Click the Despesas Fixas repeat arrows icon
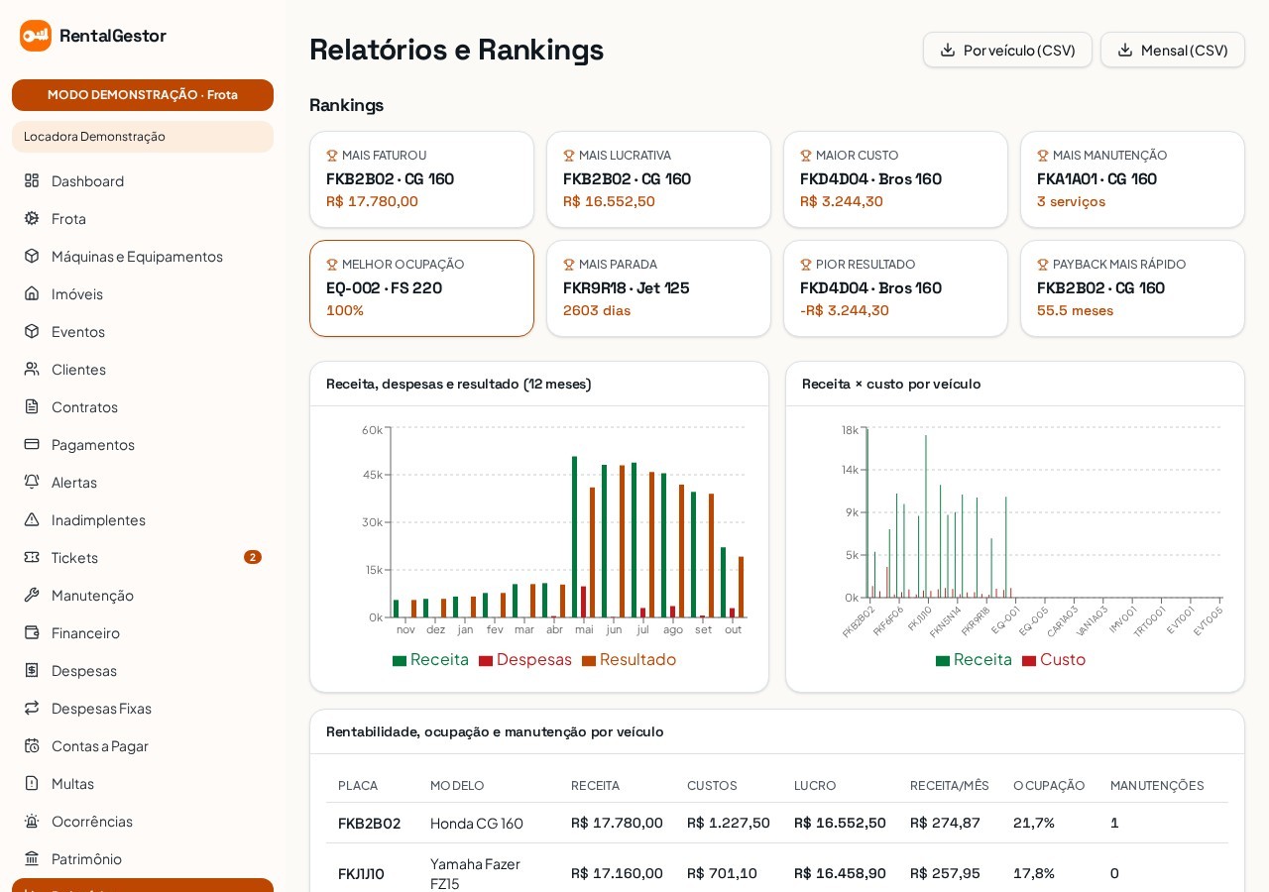 (32, 708)
